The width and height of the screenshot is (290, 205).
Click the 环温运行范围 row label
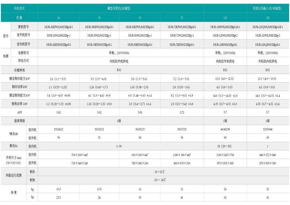14,175
